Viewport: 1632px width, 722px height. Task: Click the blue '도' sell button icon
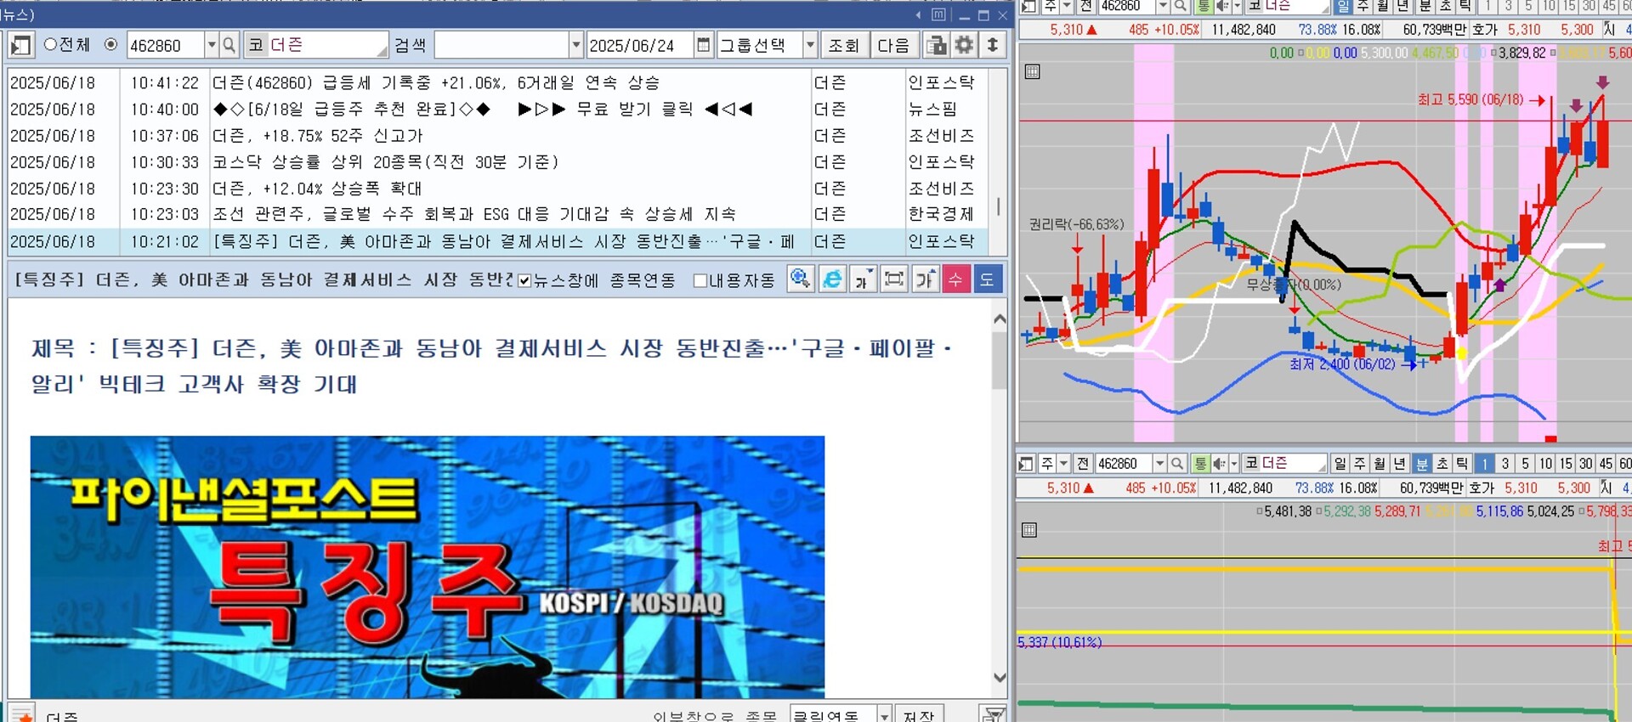point(987,279)
